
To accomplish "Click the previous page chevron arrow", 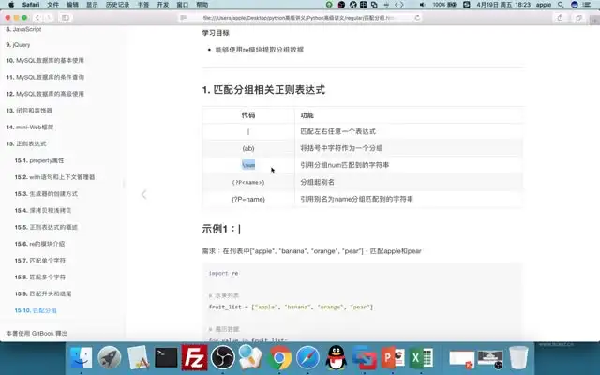I will tap(143, 194).
